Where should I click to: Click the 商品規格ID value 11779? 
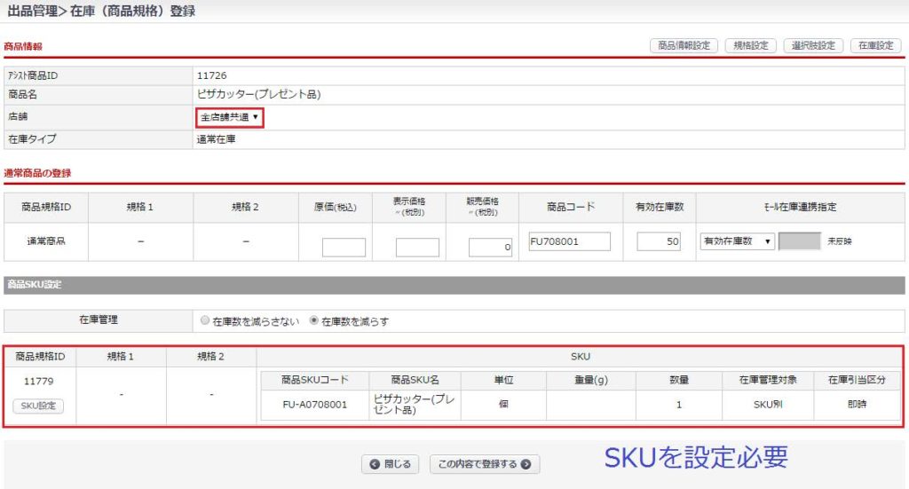click(x=39, y=382)
